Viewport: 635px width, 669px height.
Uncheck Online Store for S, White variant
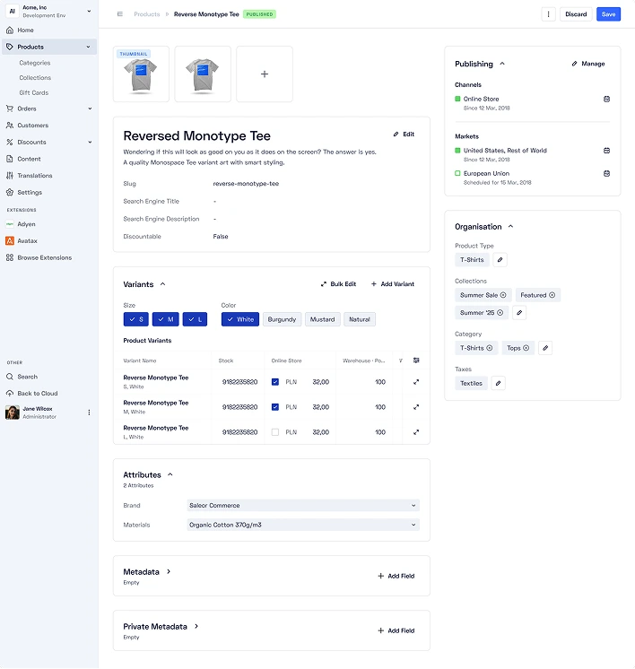[275, 382]
